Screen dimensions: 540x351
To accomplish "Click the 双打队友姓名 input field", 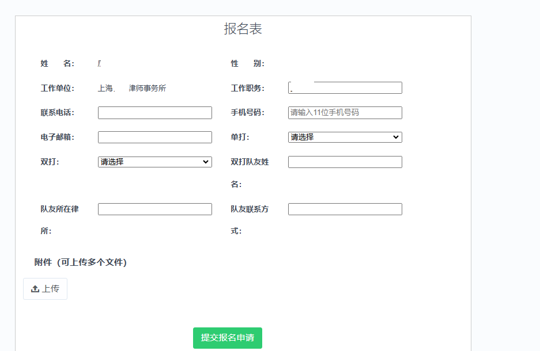I will click(x=345, y=162).
